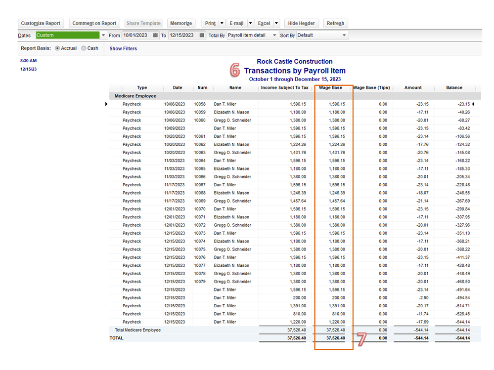Screen dimensions: 494x370
Task: Click the Wage Base column header
Action: [330, 88]
